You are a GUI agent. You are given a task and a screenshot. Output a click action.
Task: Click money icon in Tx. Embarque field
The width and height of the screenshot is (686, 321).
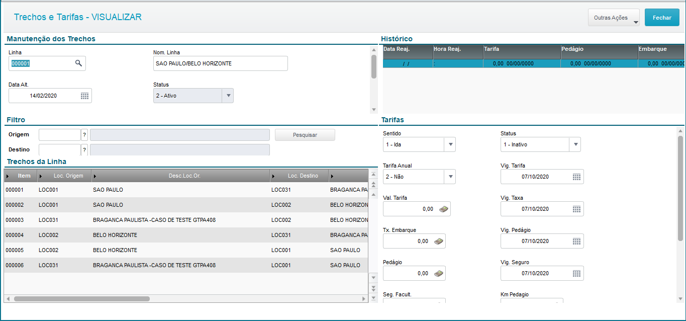[x=439, y=241]
